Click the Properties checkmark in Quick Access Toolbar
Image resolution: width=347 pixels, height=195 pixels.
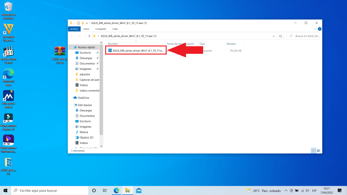(78, 23)
